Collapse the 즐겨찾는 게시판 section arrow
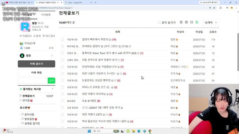This screenshot has height=134, width=239. [x=52, y=89]
